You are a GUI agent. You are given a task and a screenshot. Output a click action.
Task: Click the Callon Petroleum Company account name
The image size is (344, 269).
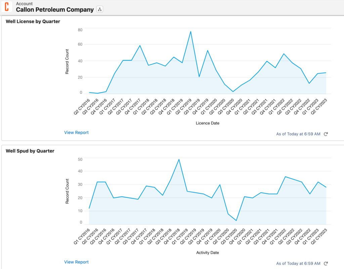[55, 10]
